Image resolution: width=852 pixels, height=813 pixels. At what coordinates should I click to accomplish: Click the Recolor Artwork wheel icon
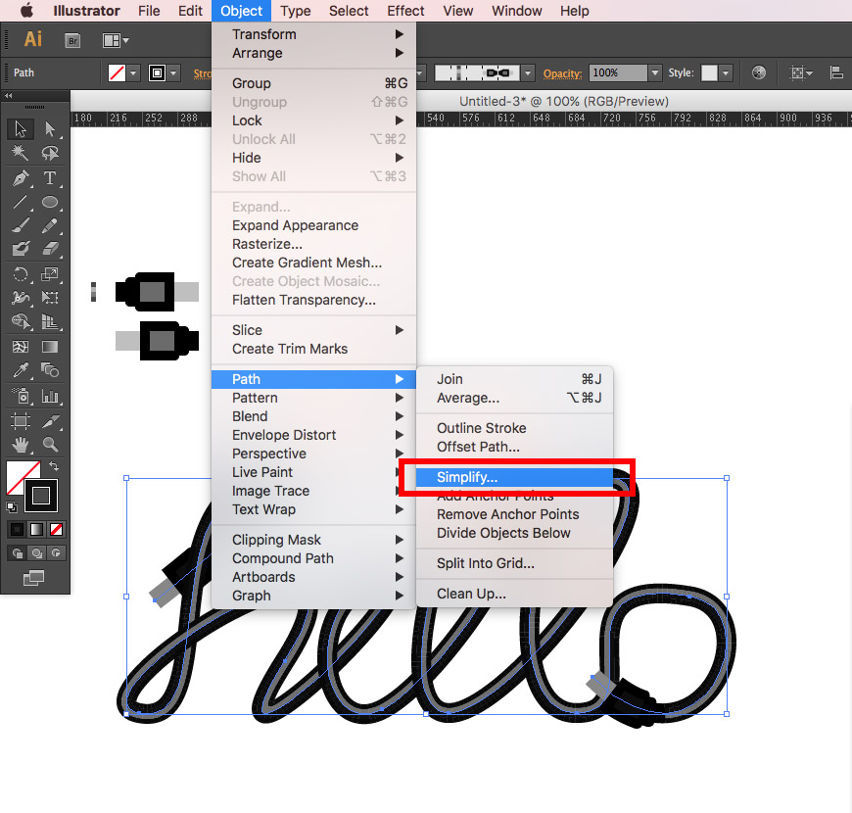point(759,73)
